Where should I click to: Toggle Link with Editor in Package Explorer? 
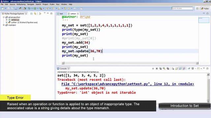[35, 14]
